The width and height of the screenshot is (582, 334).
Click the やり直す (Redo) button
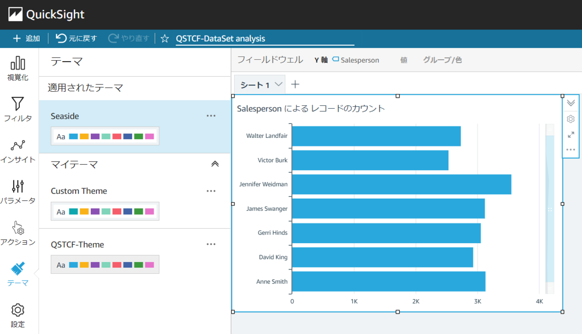pyautogui.click(x=129, y=38)
